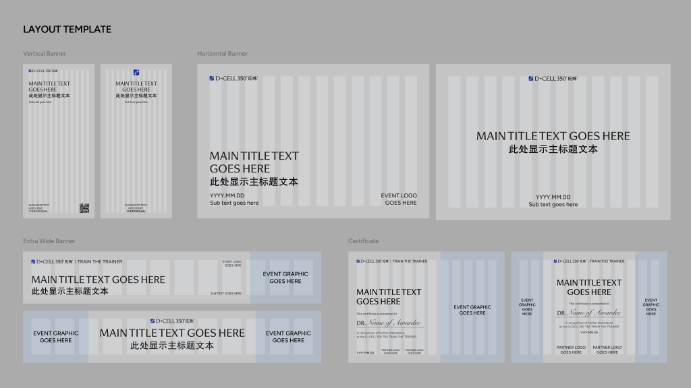Image resolution: width=691 pixels, height=388 pixels.
Task: Select left EVENT GRAPHIC on bottom extra wide banner
Action: pos(56,337)
